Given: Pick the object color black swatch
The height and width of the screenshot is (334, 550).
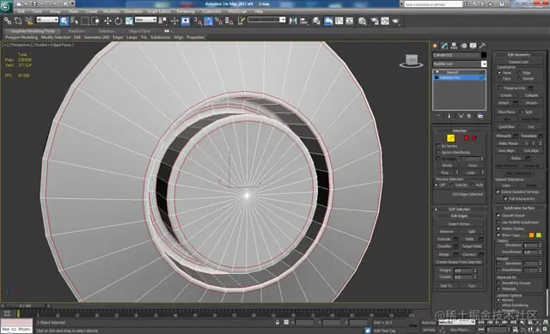Looking at the screenshot, I should click(x=484, y=55).
